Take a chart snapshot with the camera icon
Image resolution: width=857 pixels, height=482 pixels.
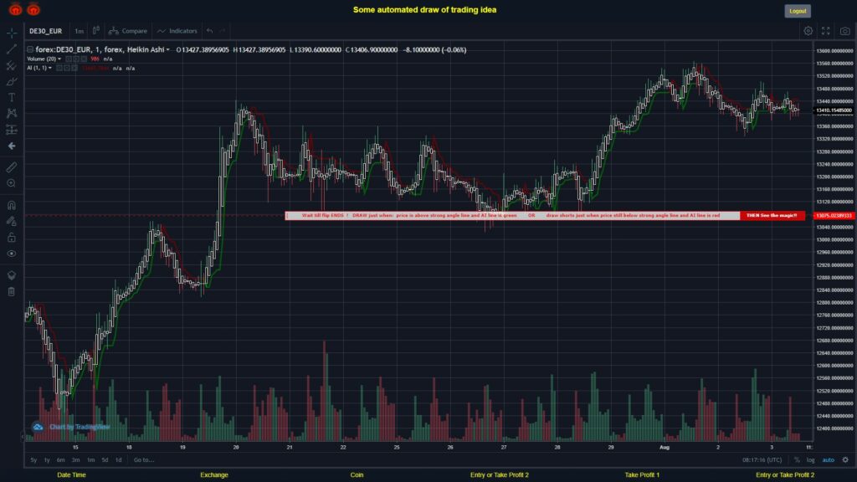[844, 31]
